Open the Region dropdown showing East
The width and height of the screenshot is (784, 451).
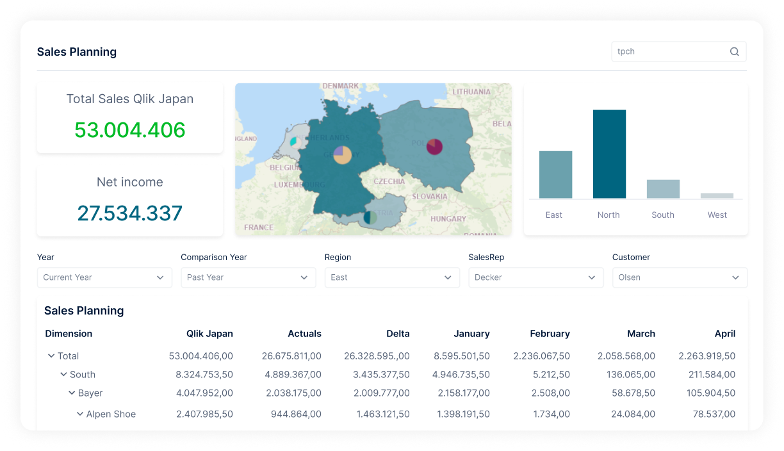[x=392, y=277]
